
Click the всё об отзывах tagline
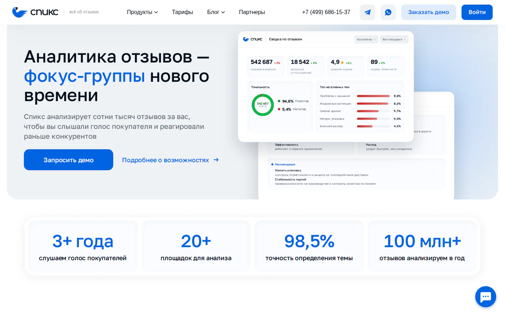(x=84, y=12)
